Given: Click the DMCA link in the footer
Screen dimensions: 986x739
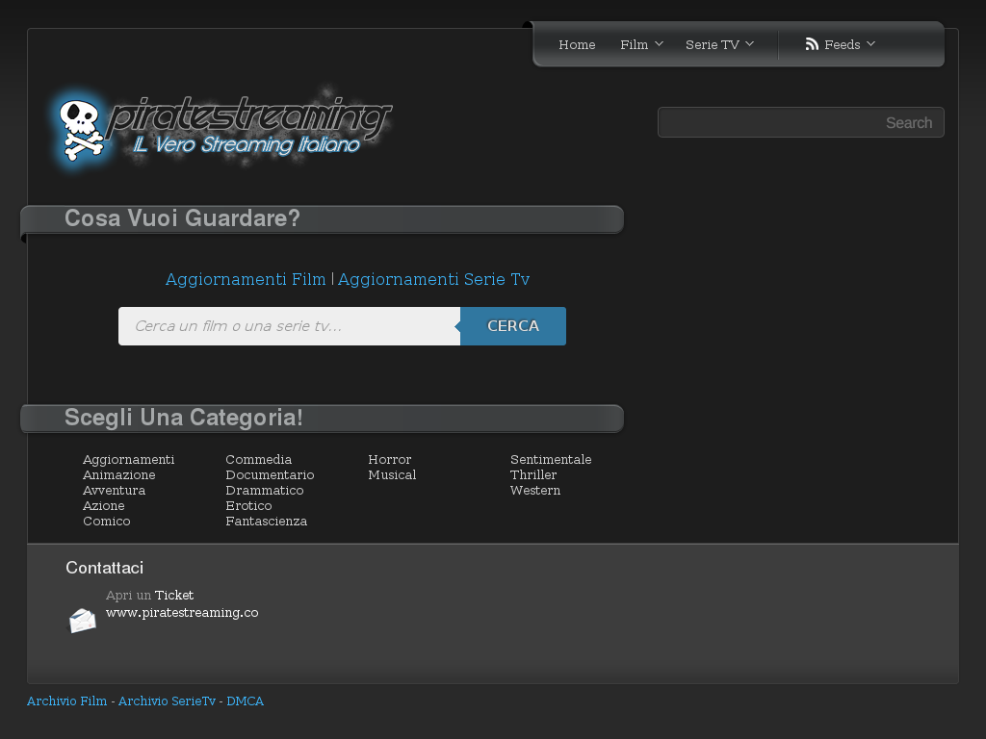Looking at the screenshot, I should pyautogui.click(x=245, y=701).
